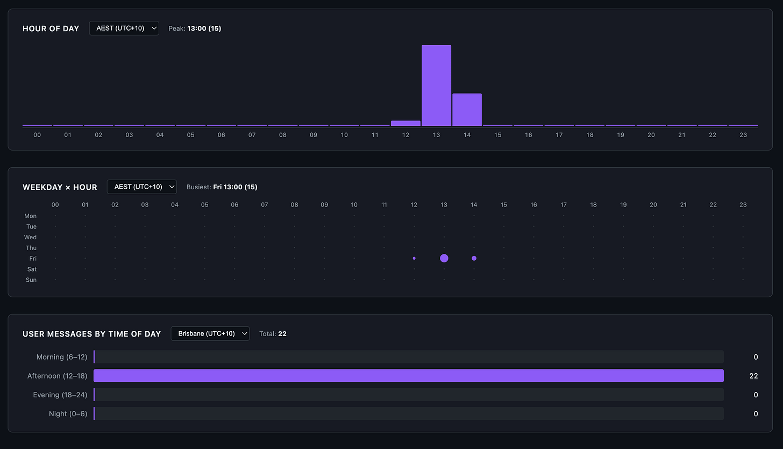783x449 pixels.
Task: Click the 'HOUR OF DAY' heading
Action: coord(51,28)
